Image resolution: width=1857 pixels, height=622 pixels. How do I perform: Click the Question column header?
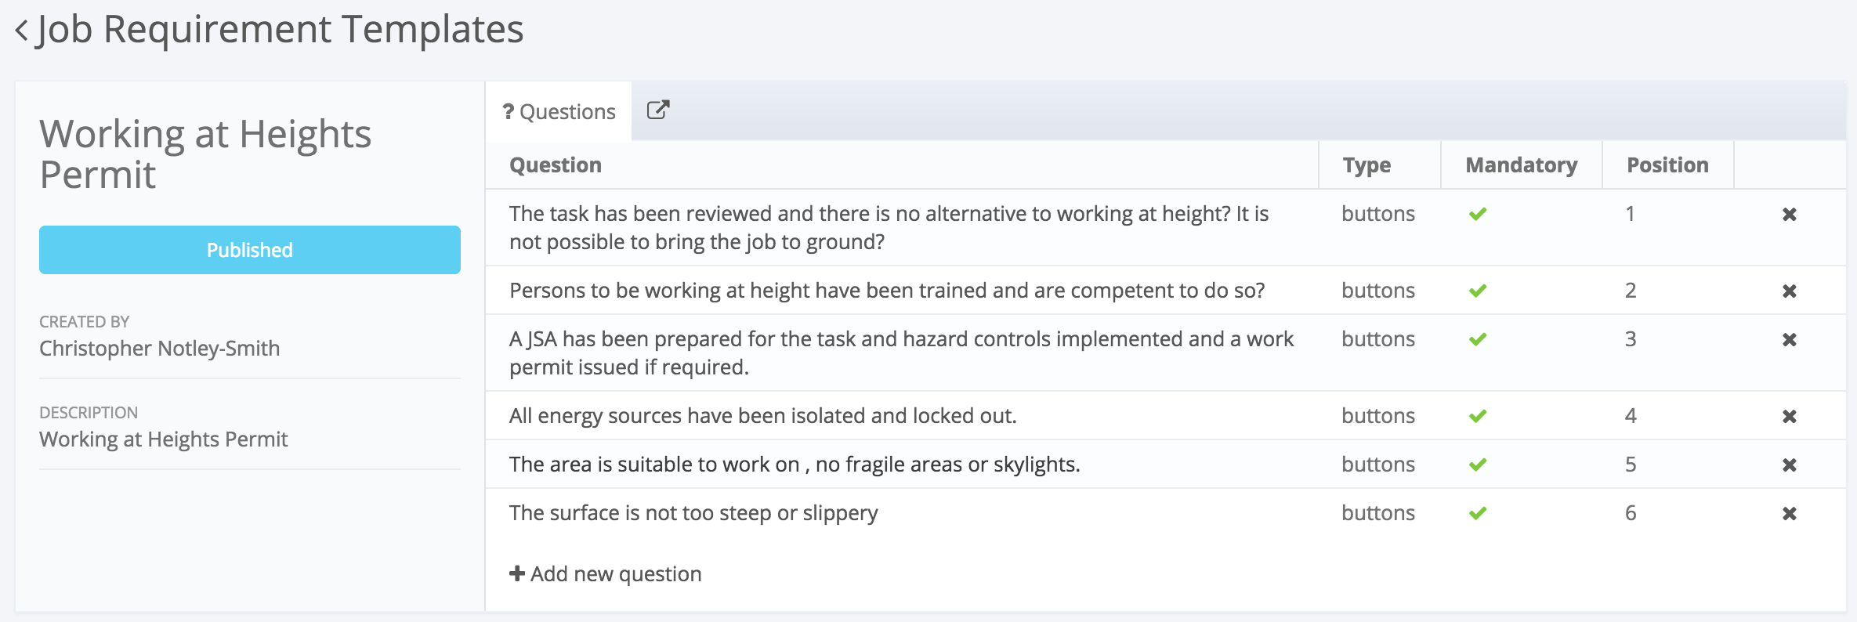pyautogui.click(x=556, y=165)
